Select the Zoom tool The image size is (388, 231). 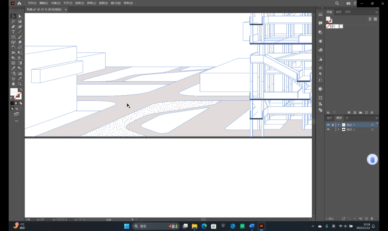point(20,84)
